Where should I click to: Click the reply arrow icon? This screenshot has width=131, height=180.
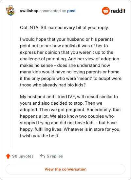click(x=43, y=156)
